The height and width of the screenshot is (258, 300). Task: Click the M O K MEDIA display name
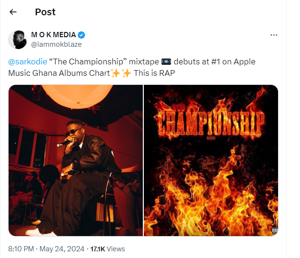coord(54,35)
